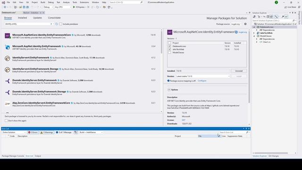This screenshot has height=170, width=302.
Task: Click the search magnifier in the title bar
Action: click(142, 2)
